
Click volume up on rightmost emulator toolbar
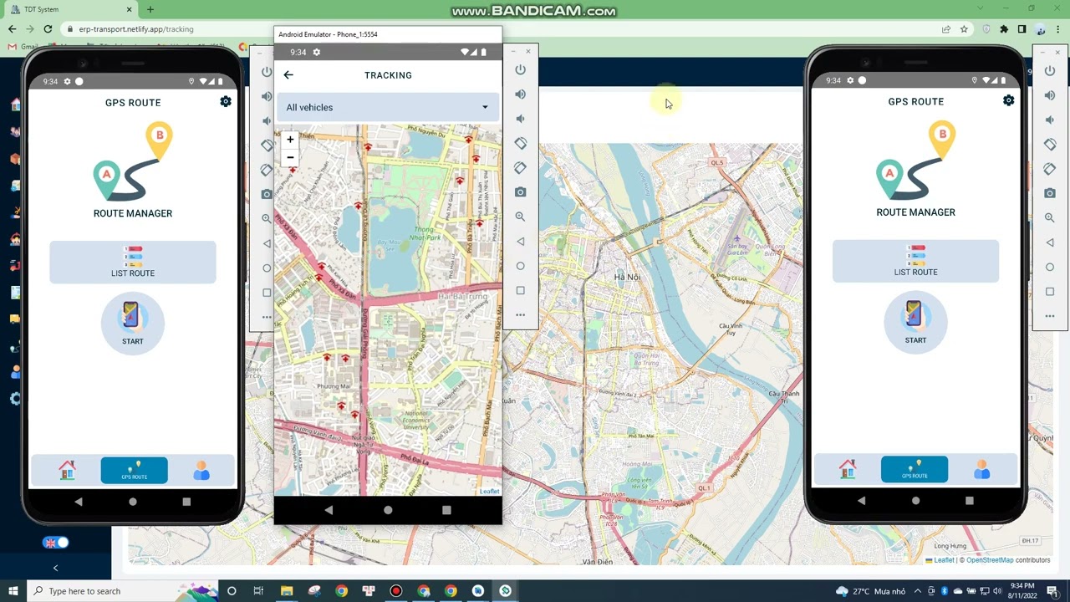click(1049, 95)
